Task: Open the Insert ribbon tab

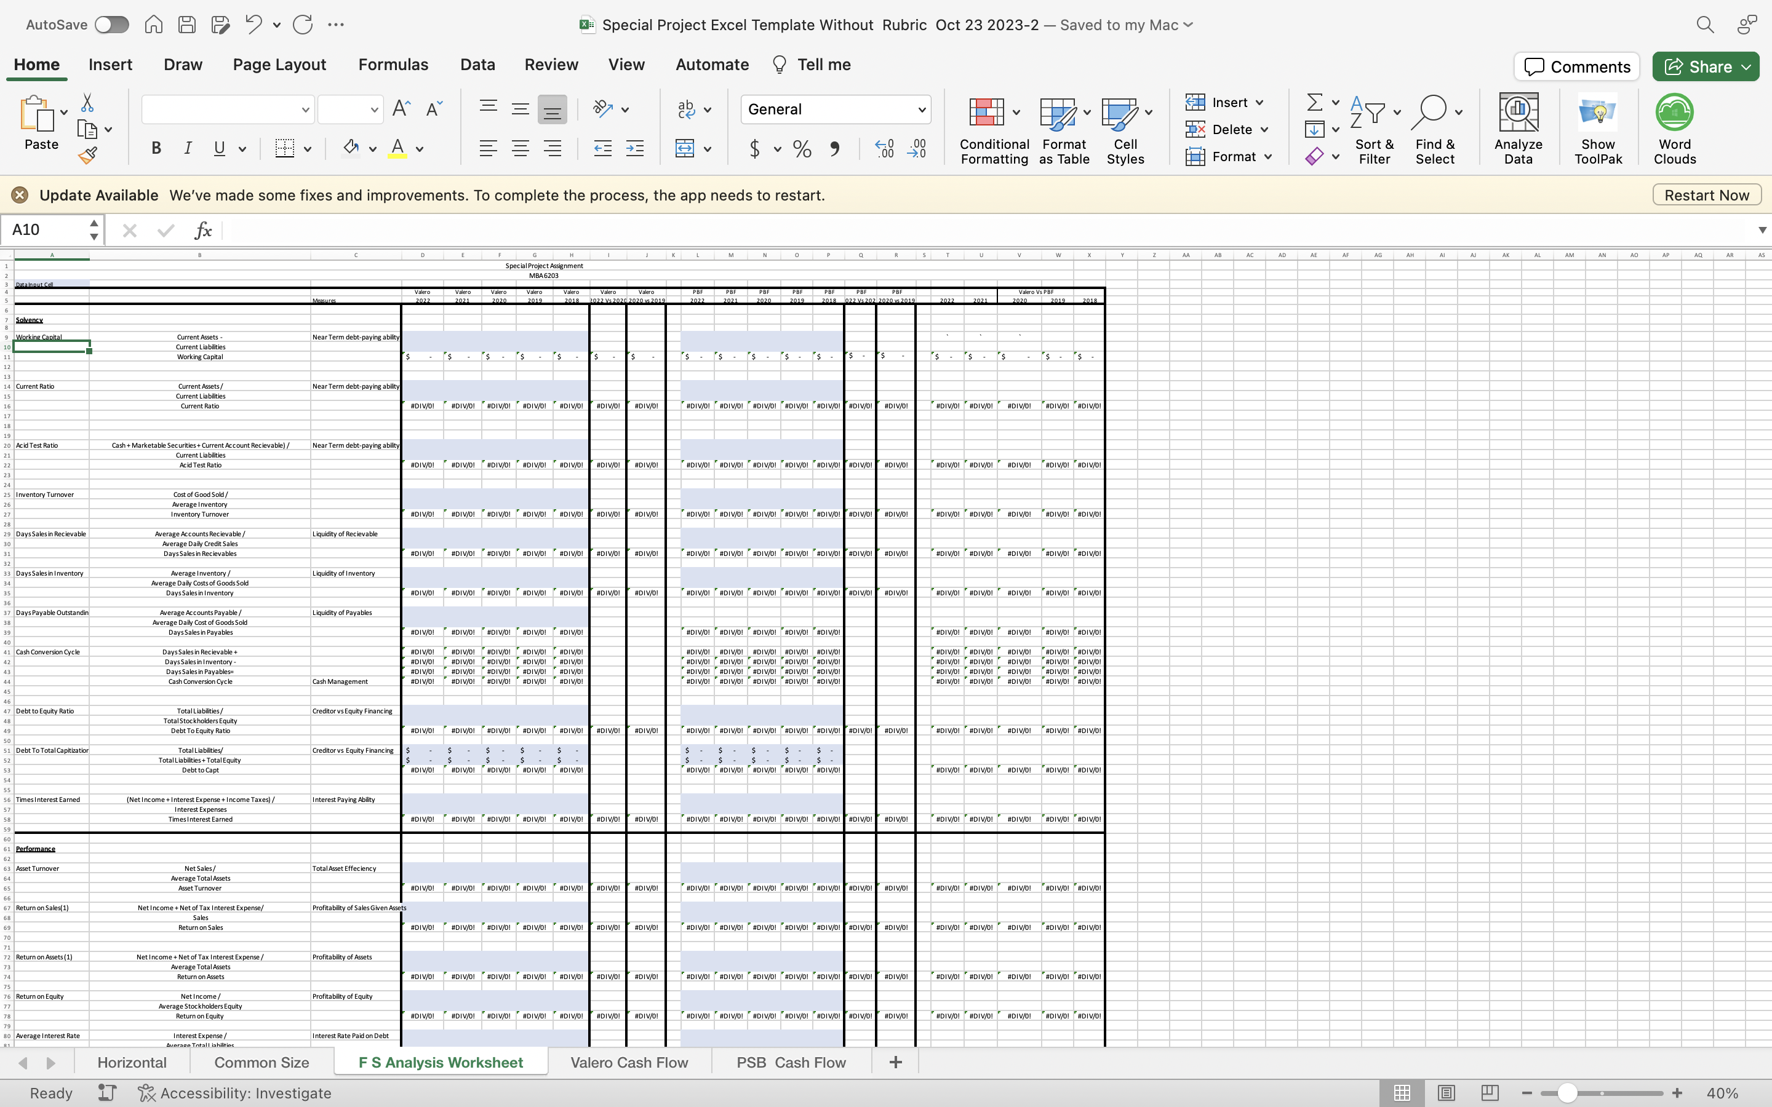Action: (x=111, y=65)
